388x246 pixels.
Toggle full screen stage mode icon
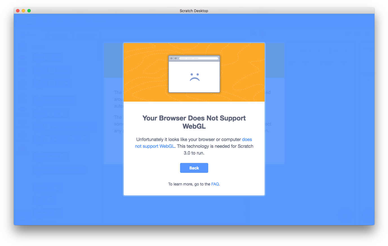tap(367, 33)
